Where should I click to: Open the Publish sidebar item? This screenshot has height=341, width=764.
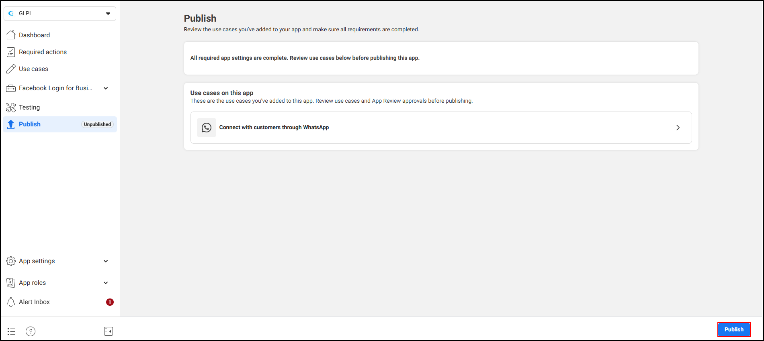click(x=30, y=124)
